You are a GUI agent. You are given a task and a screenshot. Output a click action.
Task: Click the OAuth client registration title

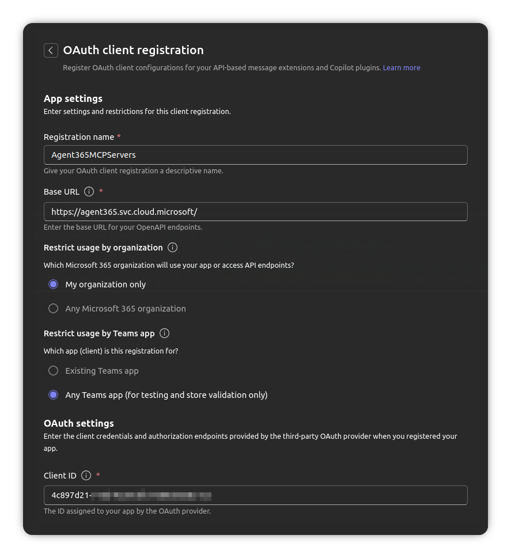[x=134, y=50]
